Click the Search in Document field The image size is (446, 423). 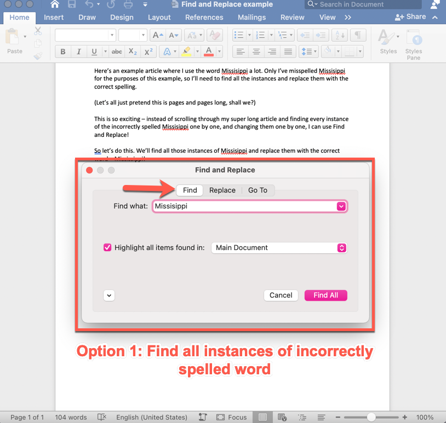363,4
